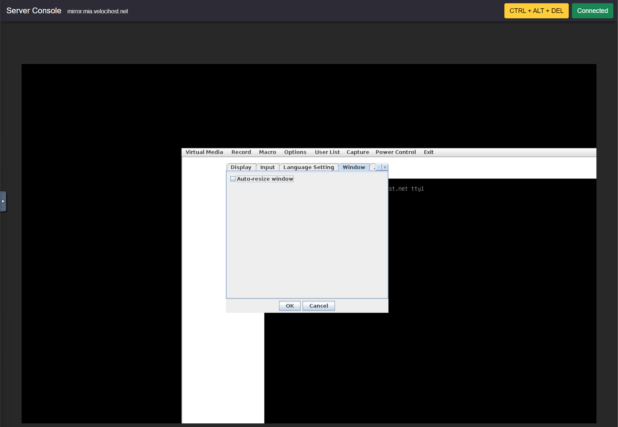Viewport: 618px width, 427px height.
Task: Select the Window tab
Action: pyautogui.click(x=354, y=167)
